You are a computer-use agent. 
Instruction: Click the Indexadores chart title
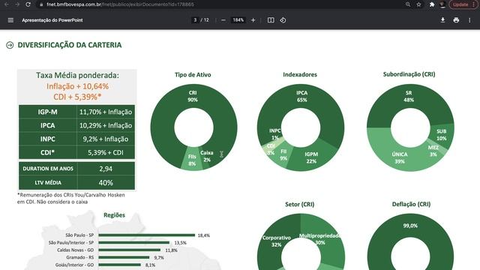(300, 74)
